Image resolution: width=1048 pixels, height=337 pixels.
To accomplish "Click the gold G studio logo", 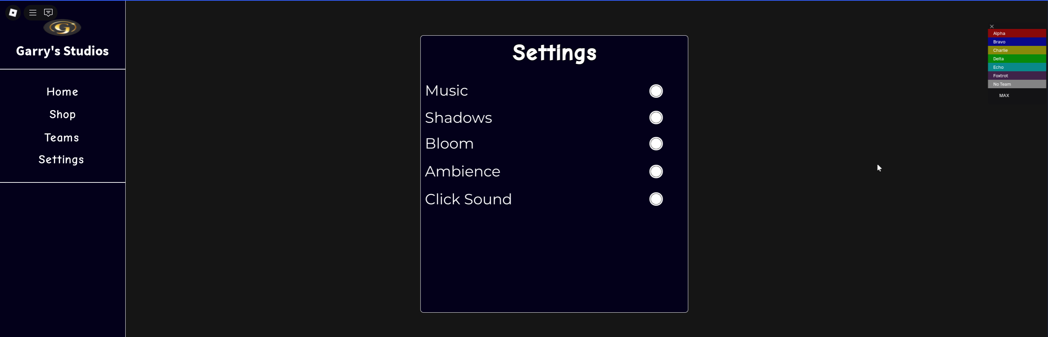I will (x=62, y=28).
